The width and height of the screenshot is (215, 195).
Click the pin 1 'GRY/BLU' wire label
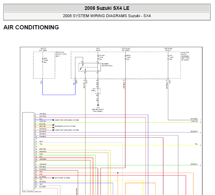43,114
